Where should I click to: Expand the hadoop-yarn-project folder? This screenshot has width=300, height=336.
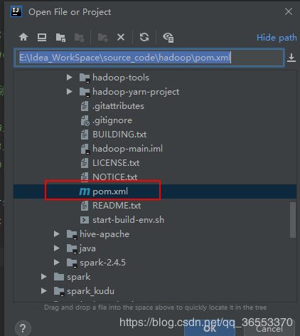pyautogui.click(x=70, y=92)
